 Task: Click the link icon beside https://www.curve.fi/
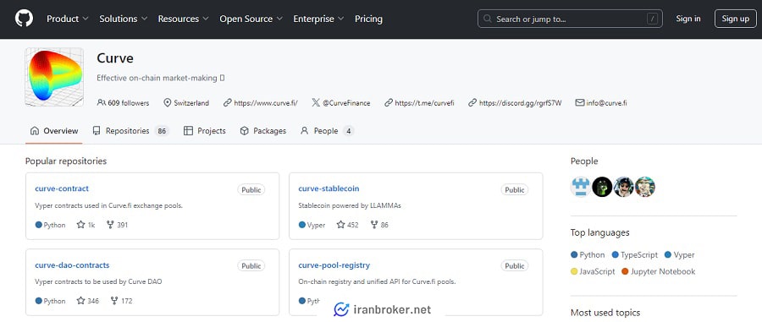point(228,103)
